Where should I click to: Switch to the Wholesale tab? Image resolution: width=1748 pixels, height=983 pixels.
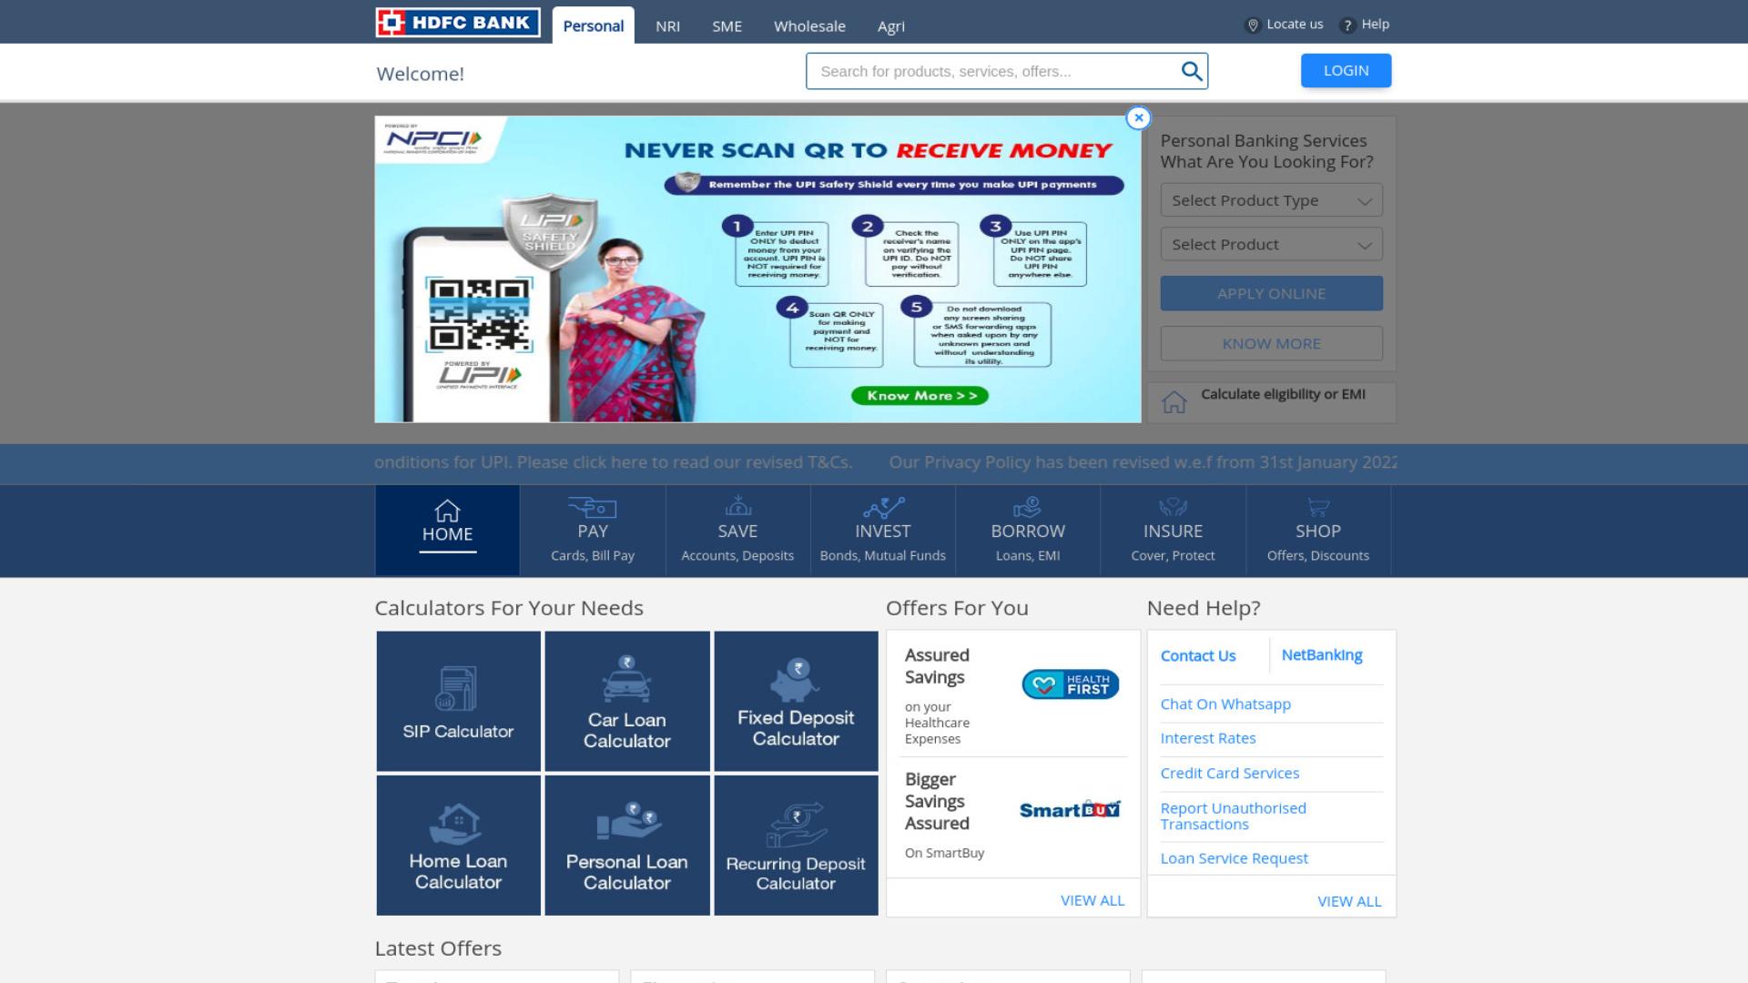(809, 26)
